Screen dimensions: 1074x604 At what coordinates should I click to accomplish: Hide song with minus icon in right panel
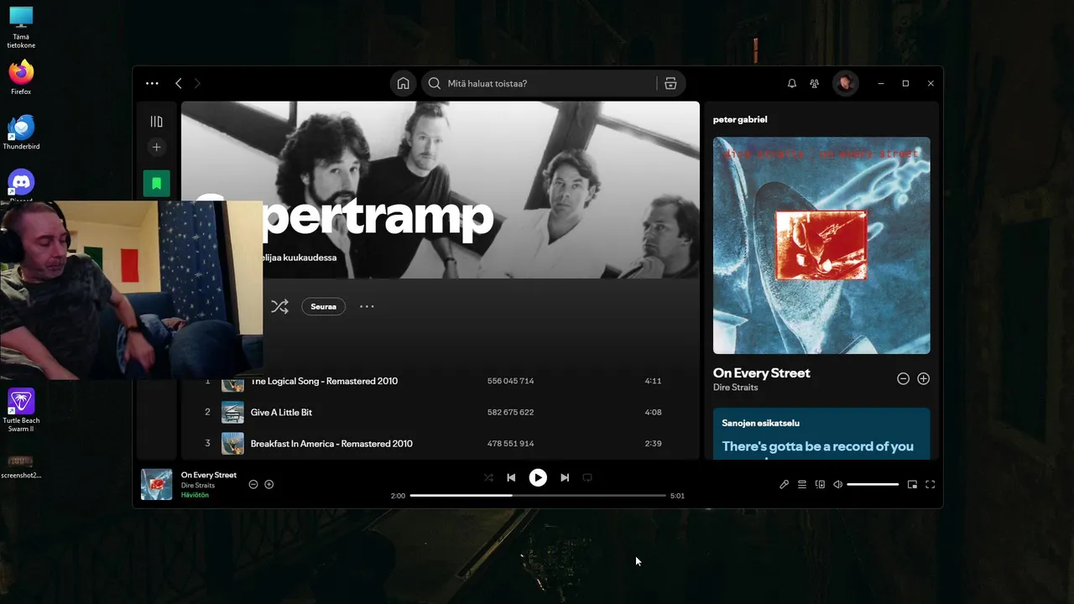903,378
